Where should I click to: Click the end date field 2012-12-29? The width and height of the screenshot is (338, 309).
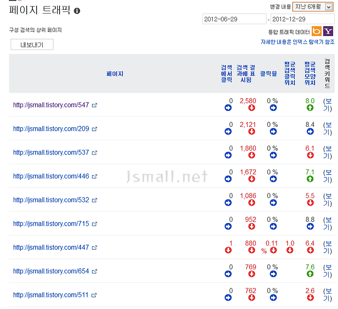302,19
